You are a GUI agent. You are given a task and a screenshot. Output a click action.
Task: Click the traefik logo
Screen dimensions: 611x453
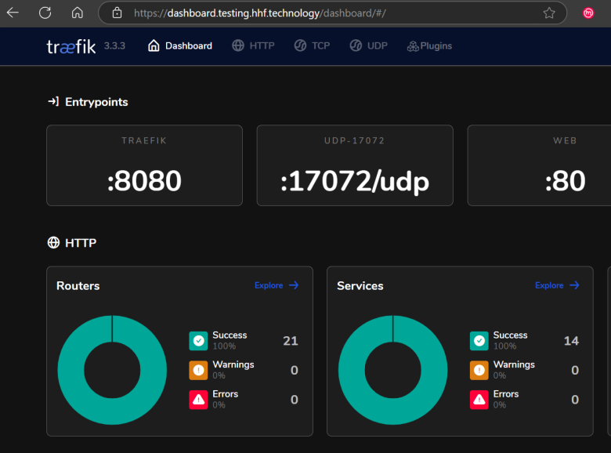[71, 46]
